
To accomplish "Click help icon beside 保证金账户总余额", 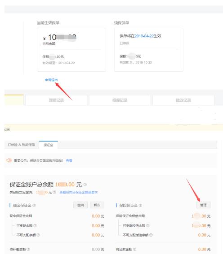I will coord(85,185).
